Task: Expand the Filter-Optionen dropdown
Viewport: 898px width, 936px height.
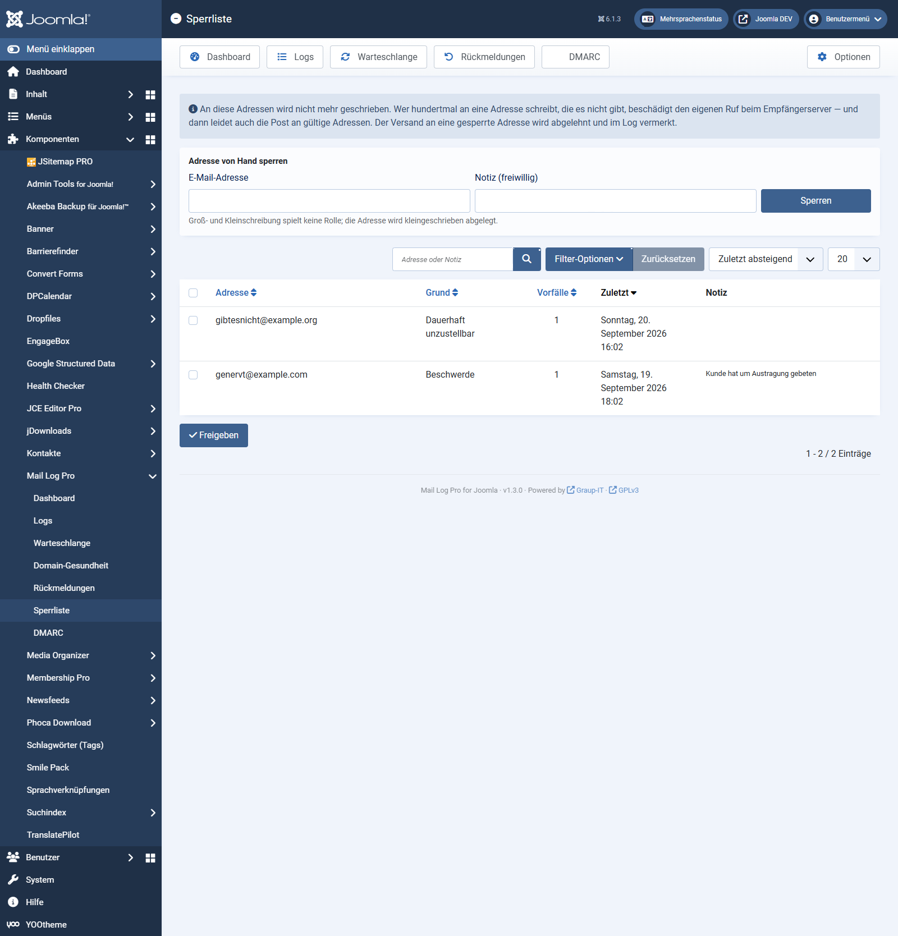Action: click(x=589, y=259)
